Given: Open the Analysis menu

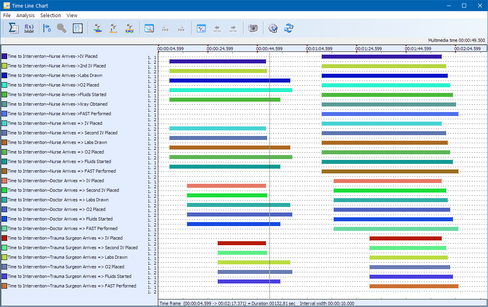Looking at the screenshot, I should pyautogui.click(x=26, y=15).
